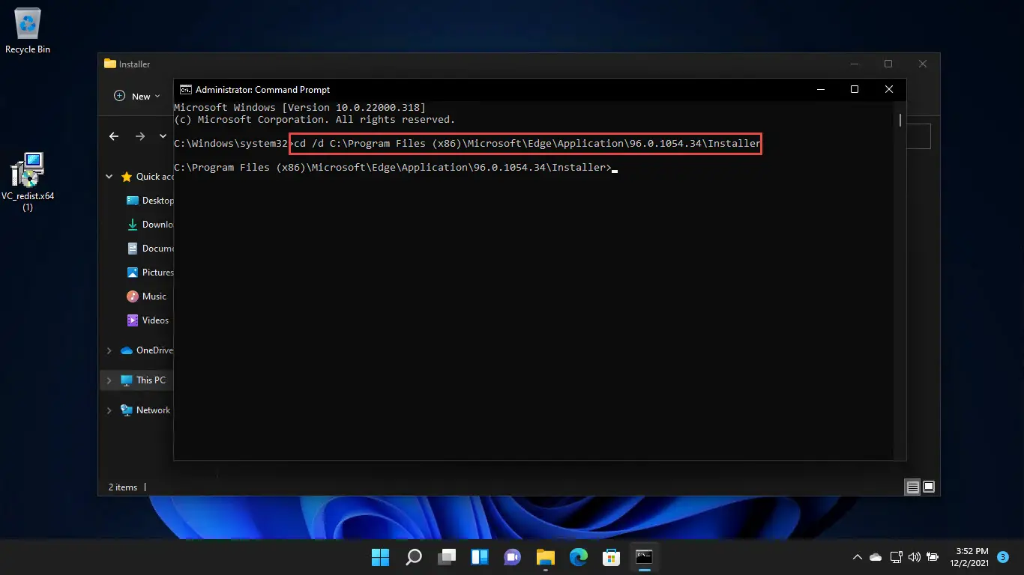Click the volume tray icon
The height and width of the screenshot is (575, 1024).
(914, 558)
